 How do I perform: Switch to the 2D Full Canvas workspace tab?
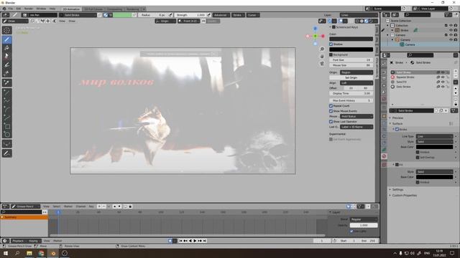tap(93, 9)
